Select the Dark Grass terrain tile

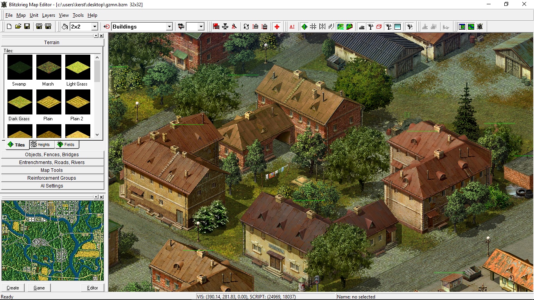pyautogui.click(x=20, y=105)
